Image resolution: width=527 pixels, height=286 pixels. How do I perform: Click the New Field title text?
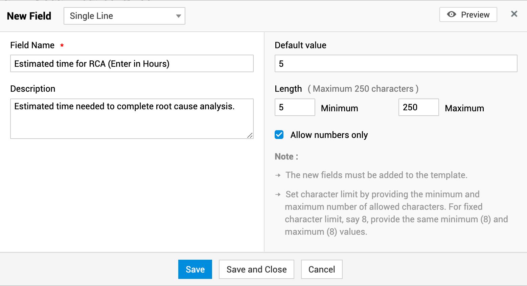[x=29, y=16]
